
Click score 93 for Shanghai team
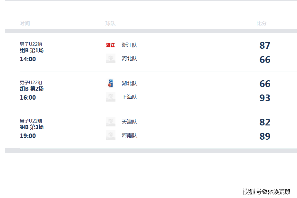(265, 98)
